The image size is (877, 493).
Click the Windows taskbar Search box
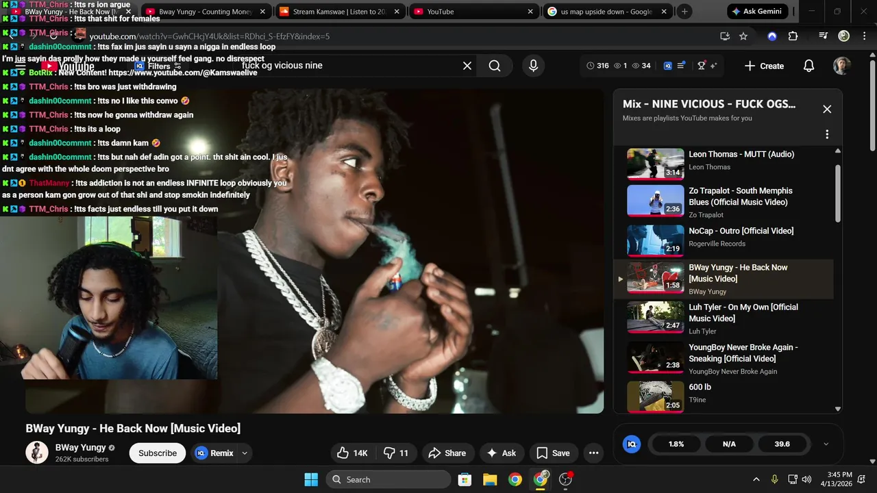click(x=388, y=479)
